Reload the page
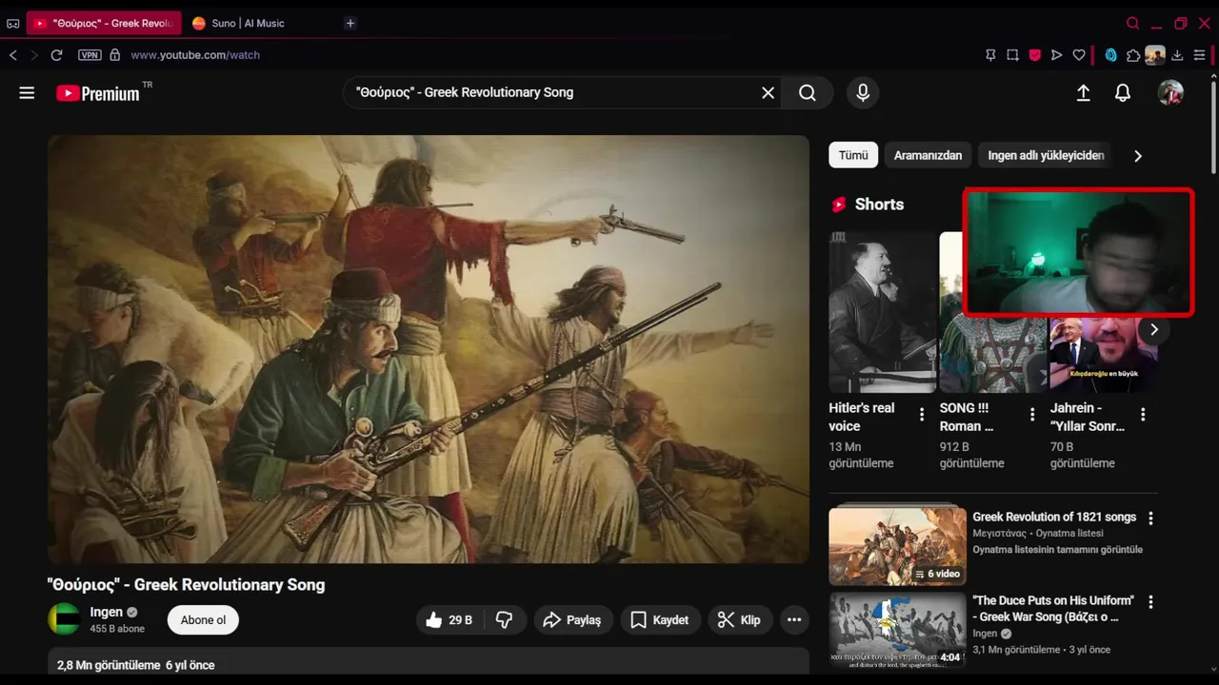The image size is (1219, 685). (56, 55)
